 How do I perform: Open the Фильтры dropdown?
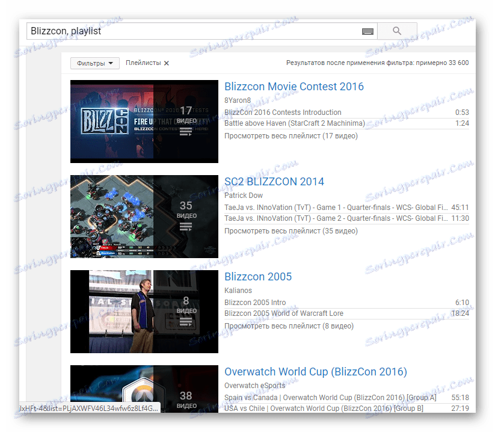[x=94, y=63]
